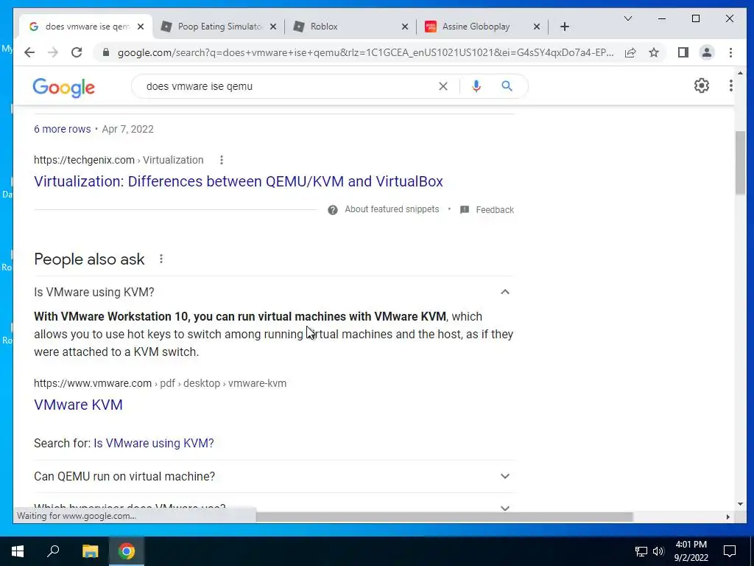Click the About featured snippets link
Screen dimensions: 754x566
pyautogui.click(x=392, y=209)
